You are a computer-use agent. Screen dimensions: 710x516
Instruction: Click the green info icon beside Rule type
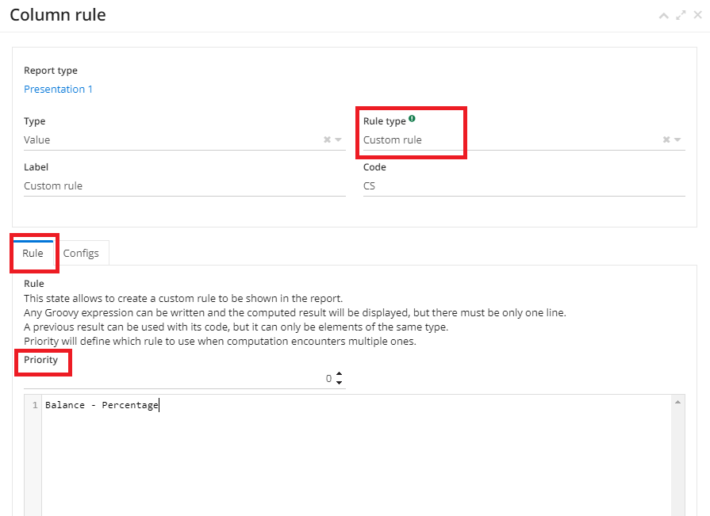tap(413, 120)
